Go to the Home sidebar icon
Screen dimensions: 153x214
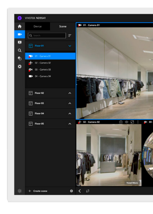click(x=20, y=26)
